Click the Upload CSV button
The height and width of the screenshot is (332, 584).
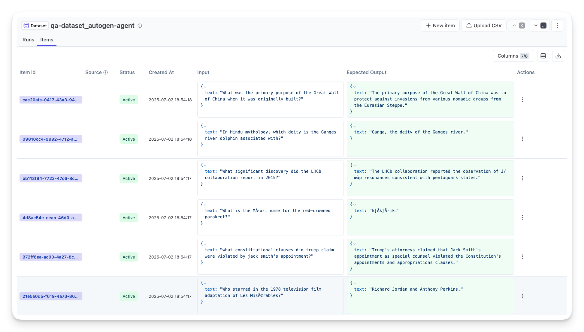click(x=483, y=25)
